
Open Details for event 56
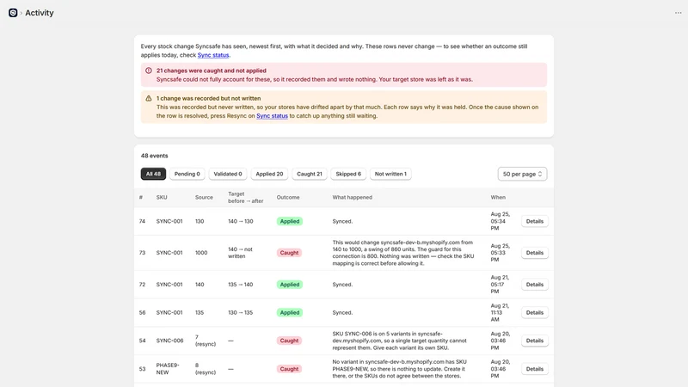534,312
